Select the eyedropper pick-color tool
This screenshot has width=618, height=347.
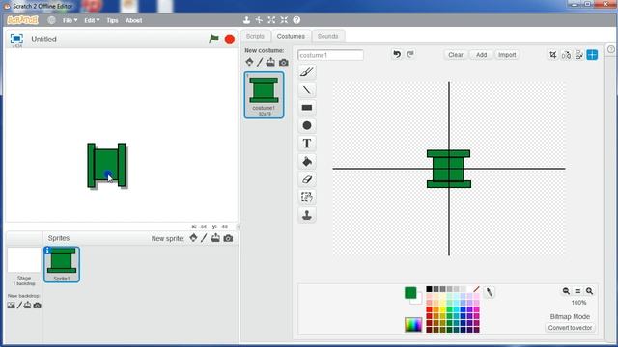pos(490,292)
